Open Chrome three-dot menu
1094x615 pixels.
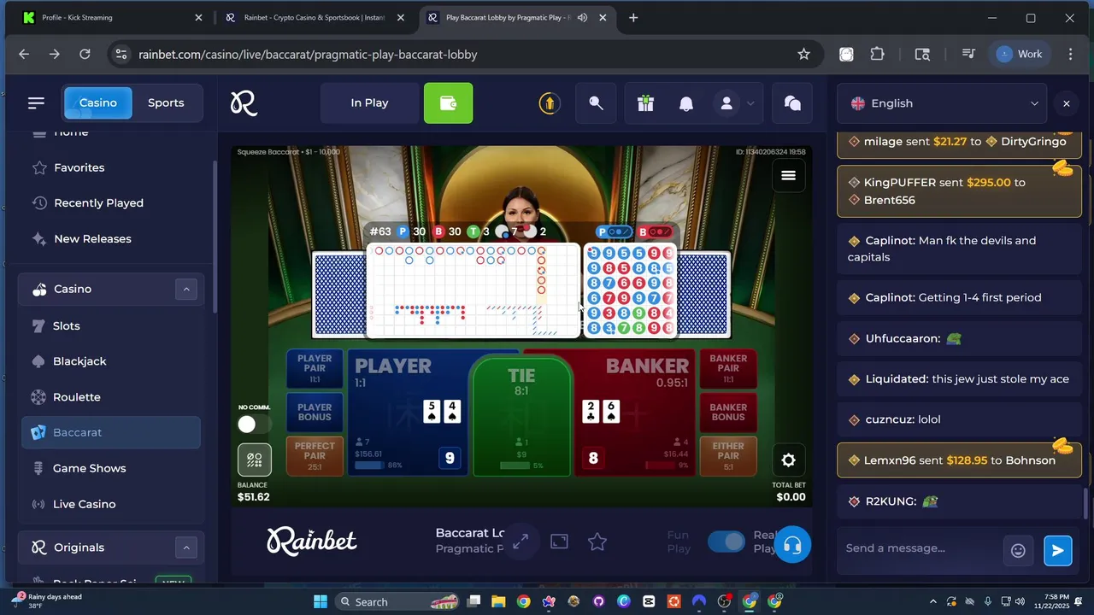(x=1070, y=54)
